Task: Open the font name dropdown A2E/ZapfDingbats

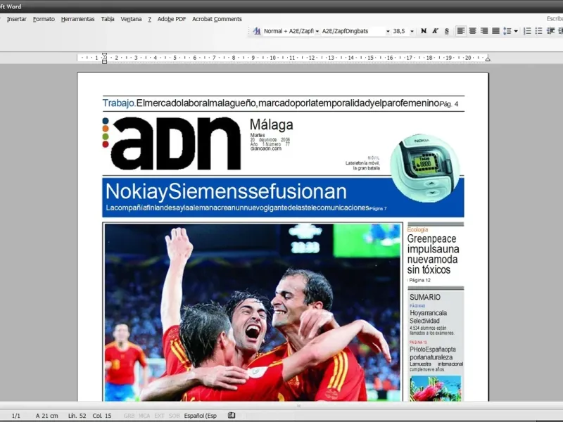Action: (388, 31)
